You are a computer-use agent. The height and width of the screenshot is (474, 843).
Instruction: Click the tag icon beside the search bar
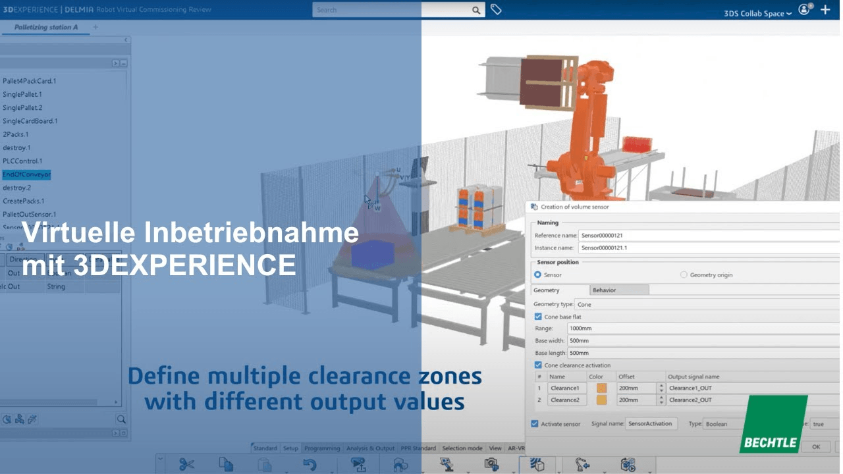point(496,10)
